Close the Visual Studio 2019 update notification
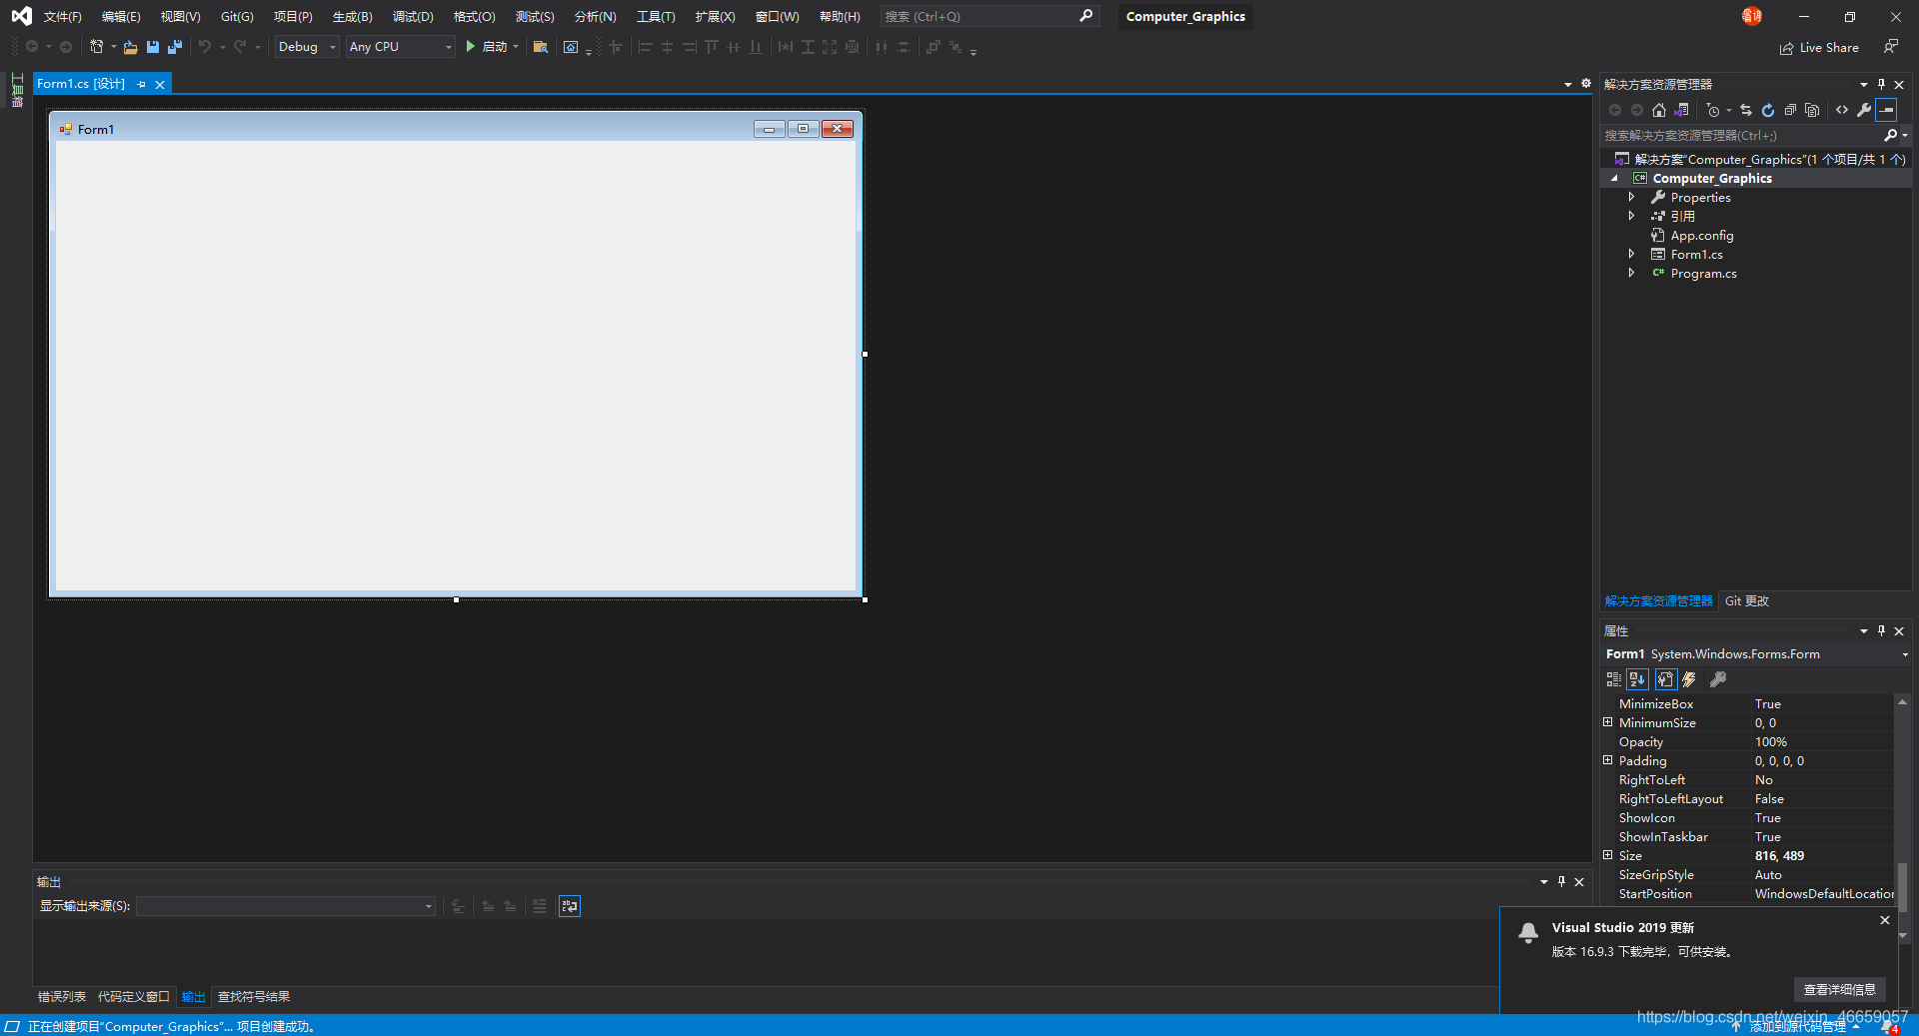The height and width of the screenshot is (1036, 1919). [1885, 920]
